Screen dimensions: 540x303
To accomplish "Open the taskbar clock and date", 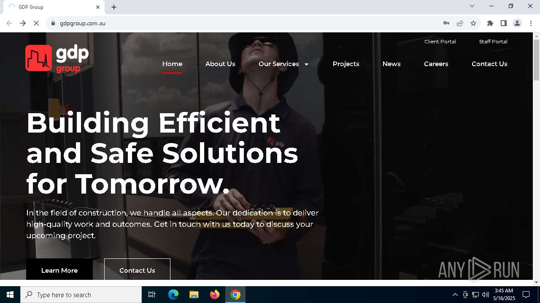I will point(504,295).
